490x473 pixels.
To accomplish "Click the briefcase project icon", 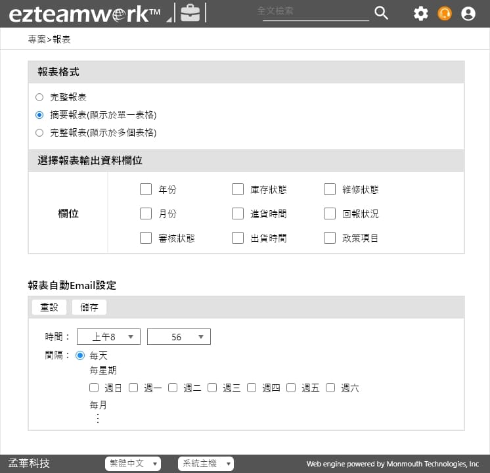I will click(190, 13).
